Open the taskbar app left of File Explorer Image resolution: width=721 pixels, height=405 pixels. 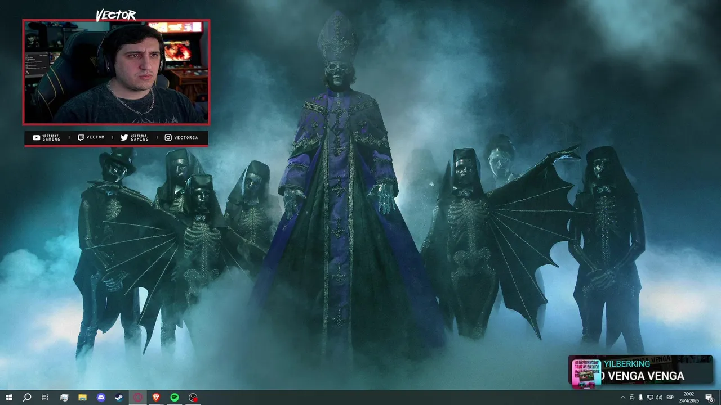(64, 398)
